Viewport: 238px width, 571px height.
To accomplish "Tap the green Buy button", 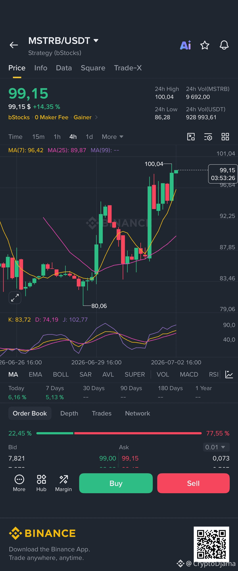I will pos(116,483).
